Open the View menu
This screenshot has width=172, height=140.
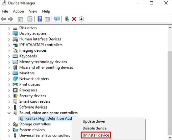[x=33, y=11]
